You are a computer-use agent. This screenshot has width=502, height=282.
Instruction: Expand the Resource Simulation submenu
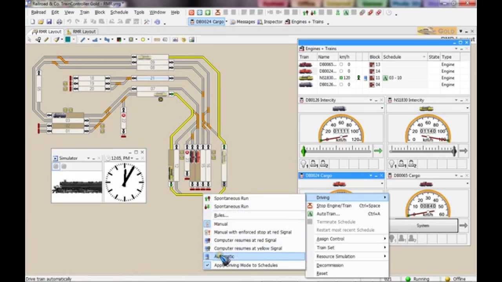[x=347, y=257]
